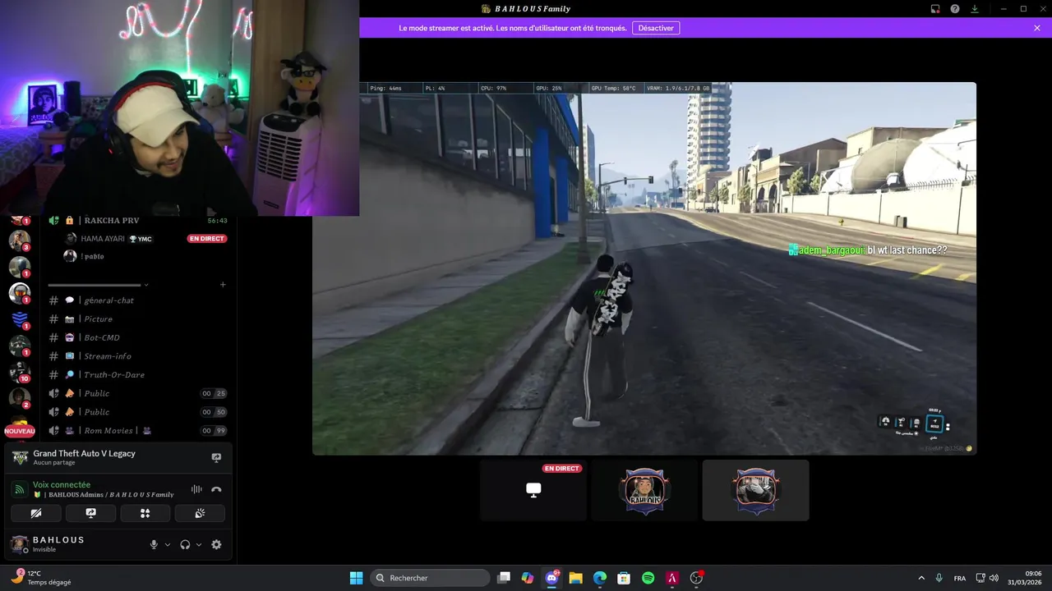Toggle camera on in voice panel

pyautogui.click(x=36, y=513)
